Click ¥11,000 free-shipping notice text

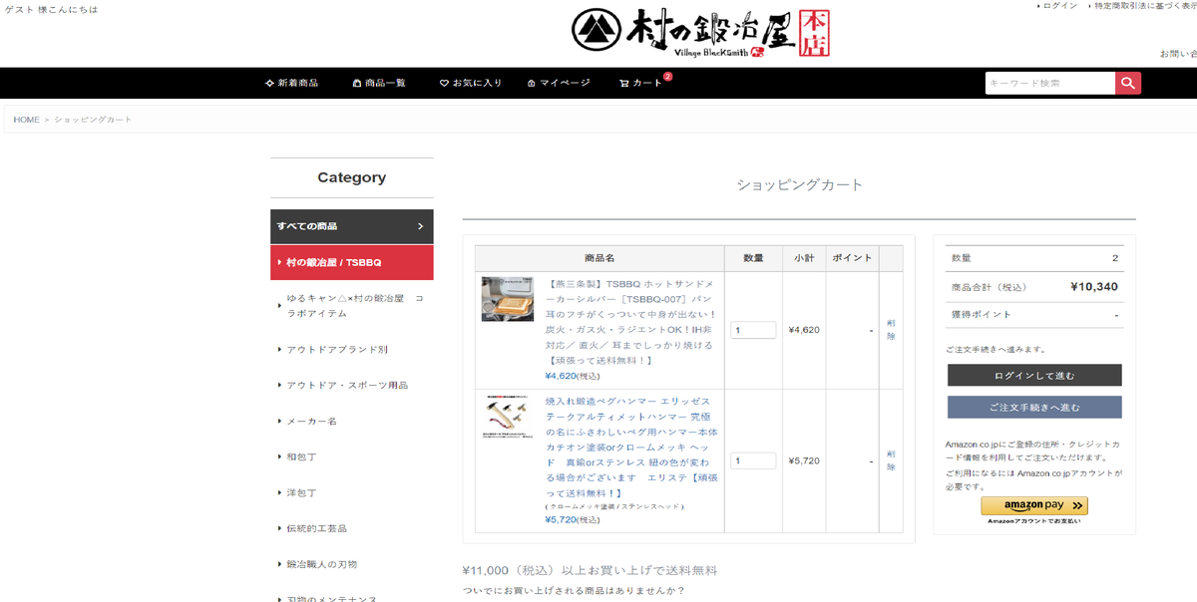[590, 571]
